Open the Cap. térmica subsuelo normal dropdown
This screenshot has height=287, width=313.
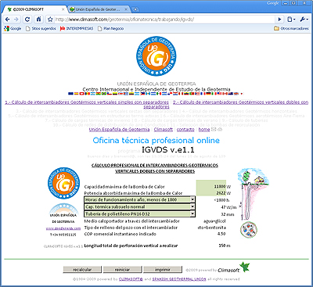(139, 206)
